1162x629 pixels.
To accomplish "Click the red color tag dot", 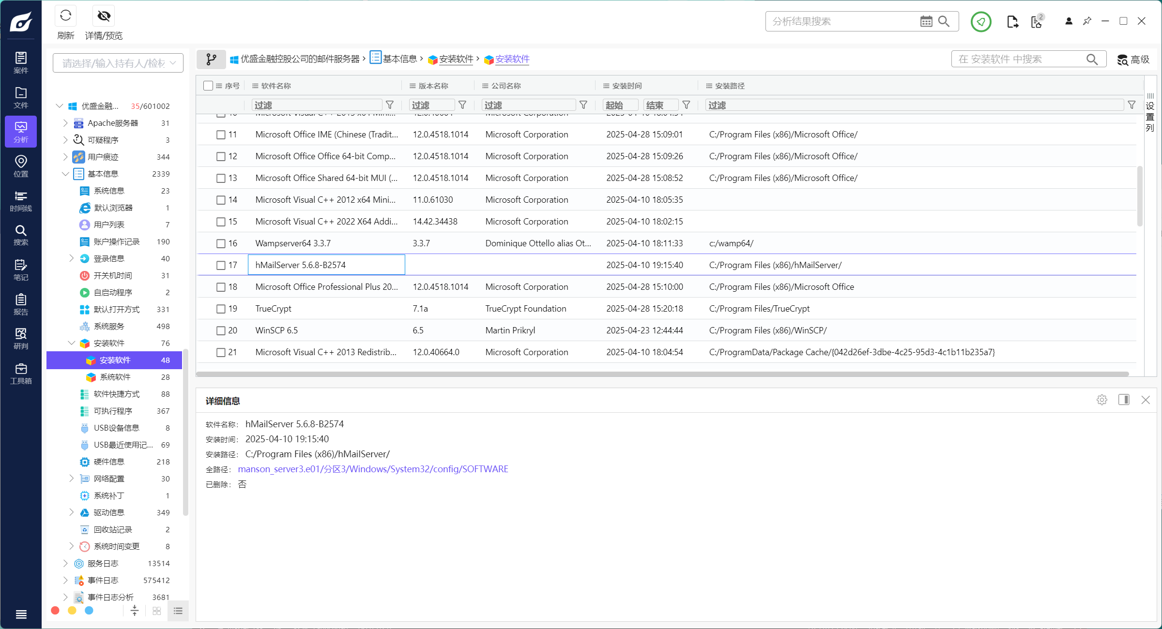I will [55, 611].
